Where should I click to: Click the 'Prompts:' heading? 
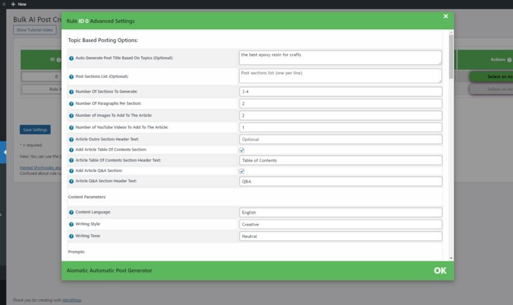coord(77,252)
